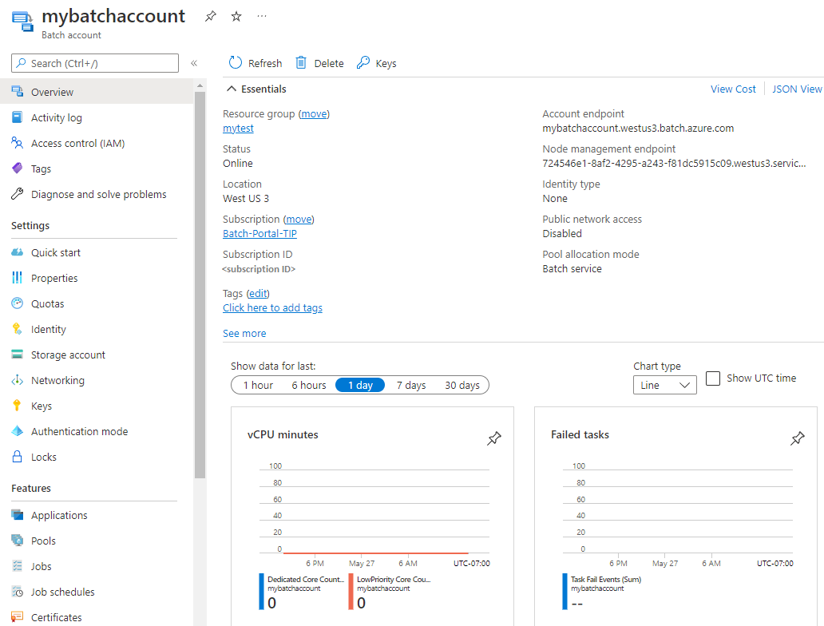Collapse the Essentials section
824x626 pixels.
[231, 89]
